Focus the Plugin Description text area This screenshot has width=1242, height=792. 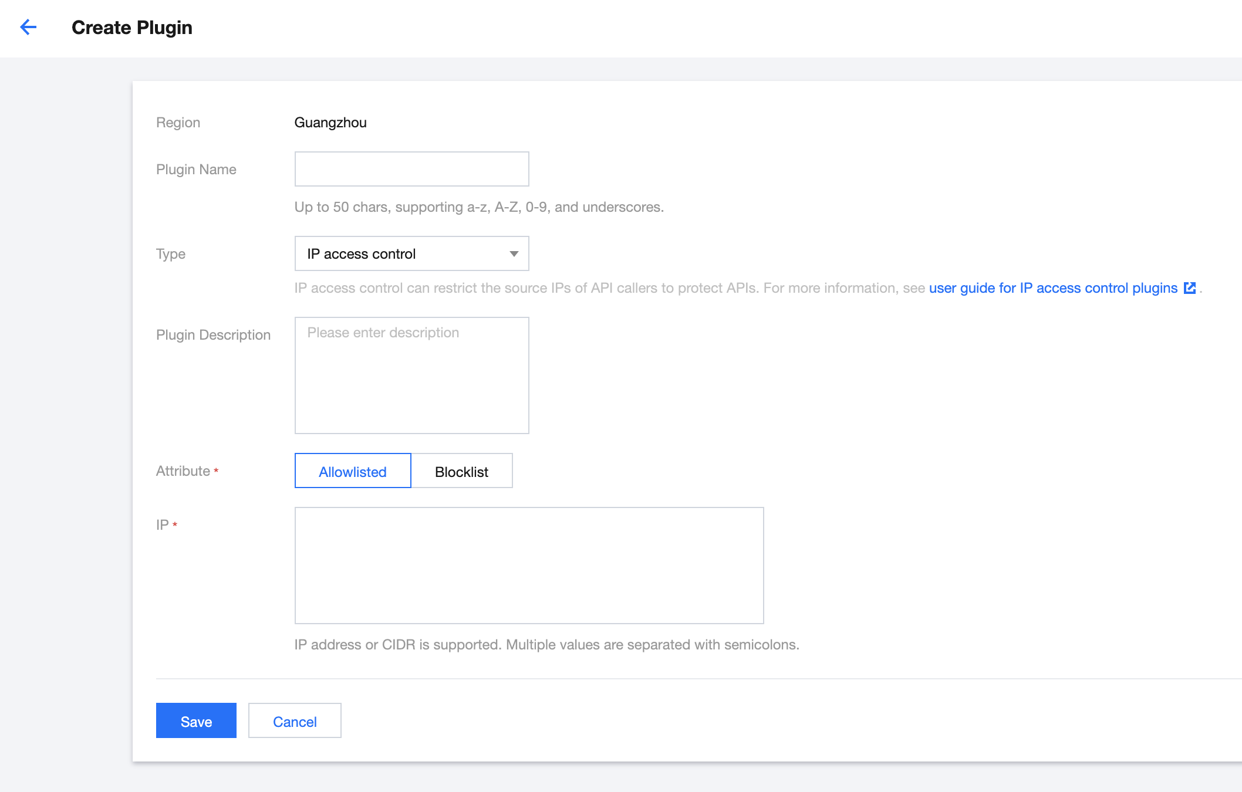point(411,375)
